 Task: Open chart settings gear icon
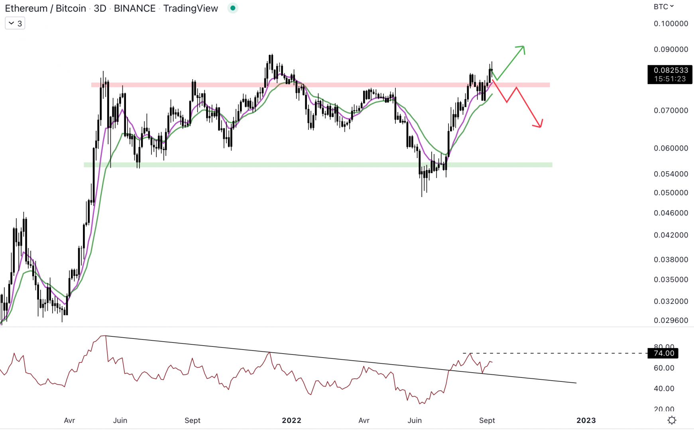point(672,420)
